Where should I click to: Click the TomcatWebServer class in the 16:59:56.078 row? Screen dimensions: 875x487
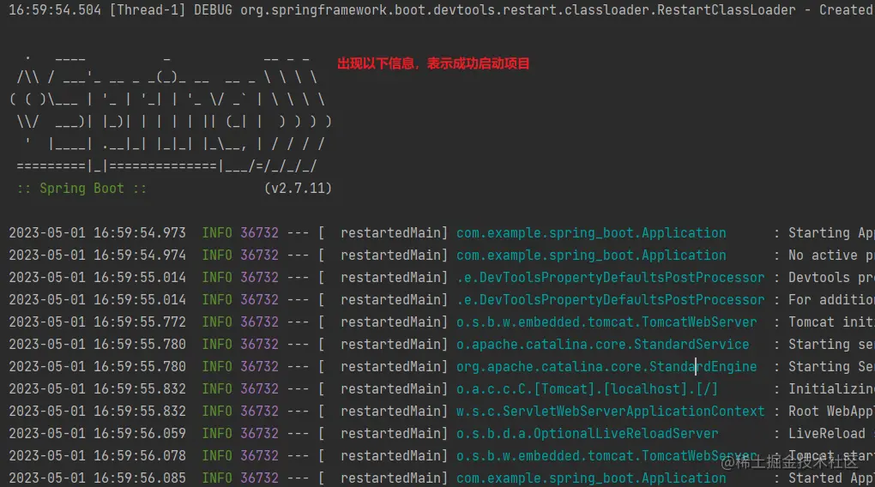tap(606, 456)
